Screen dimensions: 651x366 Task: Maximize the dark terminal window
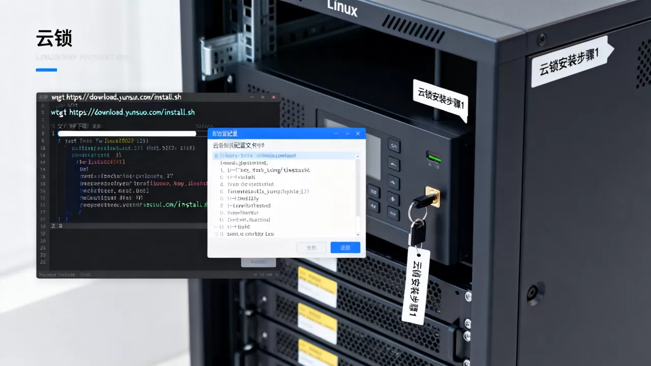click(262, 97)
